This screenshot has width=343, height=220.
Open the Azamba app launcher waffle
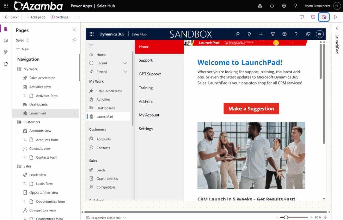point(6,6)
